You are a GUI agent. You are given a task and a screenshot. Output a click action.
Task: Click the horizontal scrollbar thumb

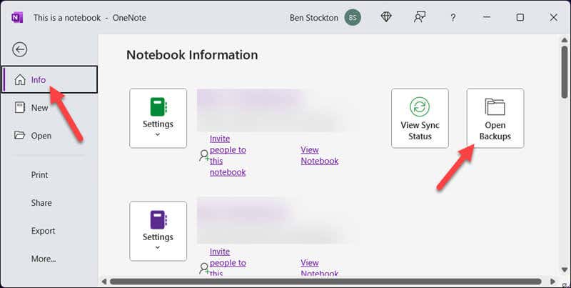(x=325, y=282)
